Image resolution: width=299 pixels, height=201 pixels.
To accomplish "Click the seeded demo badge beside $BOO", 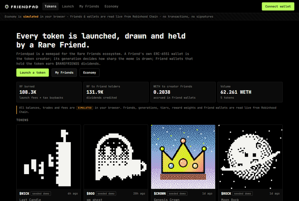I will tap(106, 194).
